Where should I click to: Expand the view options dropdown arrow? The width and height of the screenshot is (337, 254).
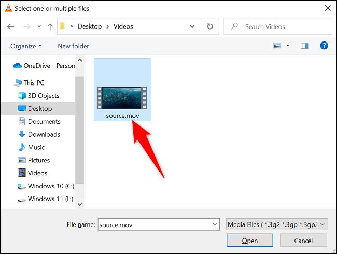coord(288,46)
